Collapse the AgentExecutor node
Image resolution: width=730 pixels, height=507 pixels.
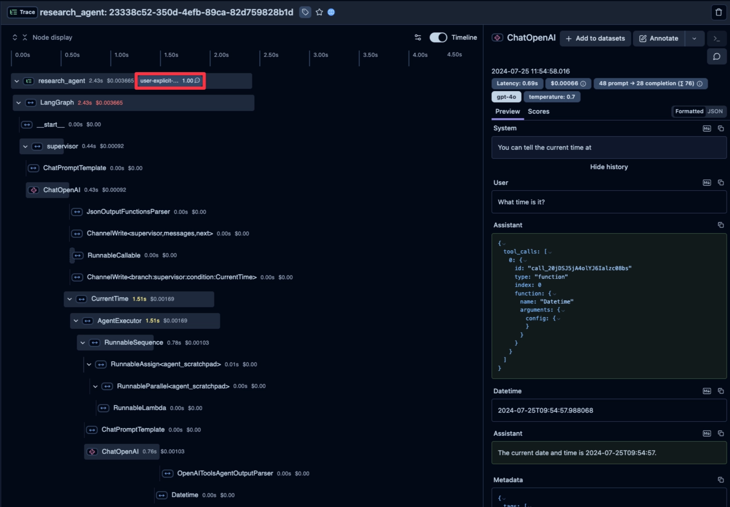(76, 321)
